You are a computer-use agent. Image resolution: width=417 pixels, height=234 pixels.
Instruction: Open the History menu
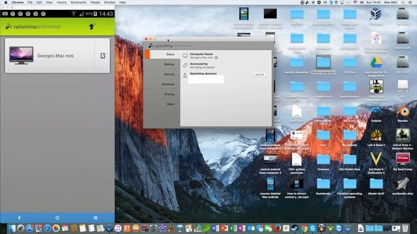click(x=61, y=3)
